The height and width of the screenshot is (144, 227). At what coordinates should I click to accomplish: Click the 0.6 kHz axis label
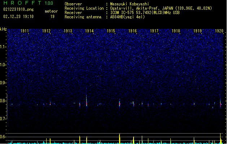click(3, 137)
